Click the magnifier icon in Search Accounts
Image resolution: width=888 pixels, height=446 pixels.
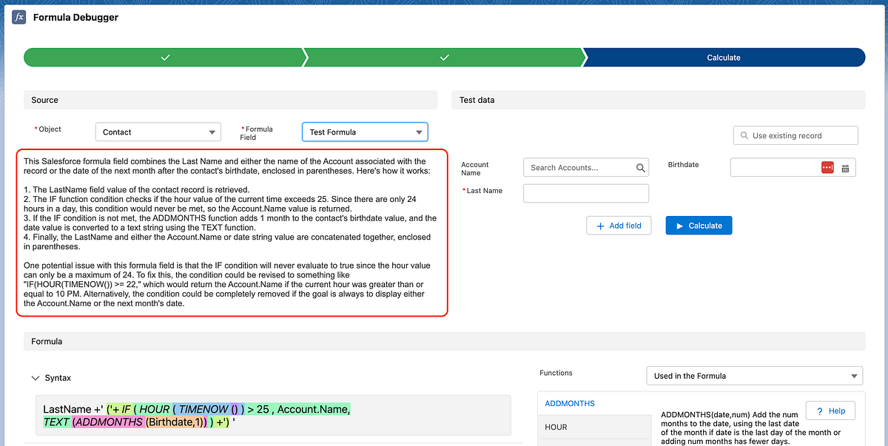pos(640,167)
